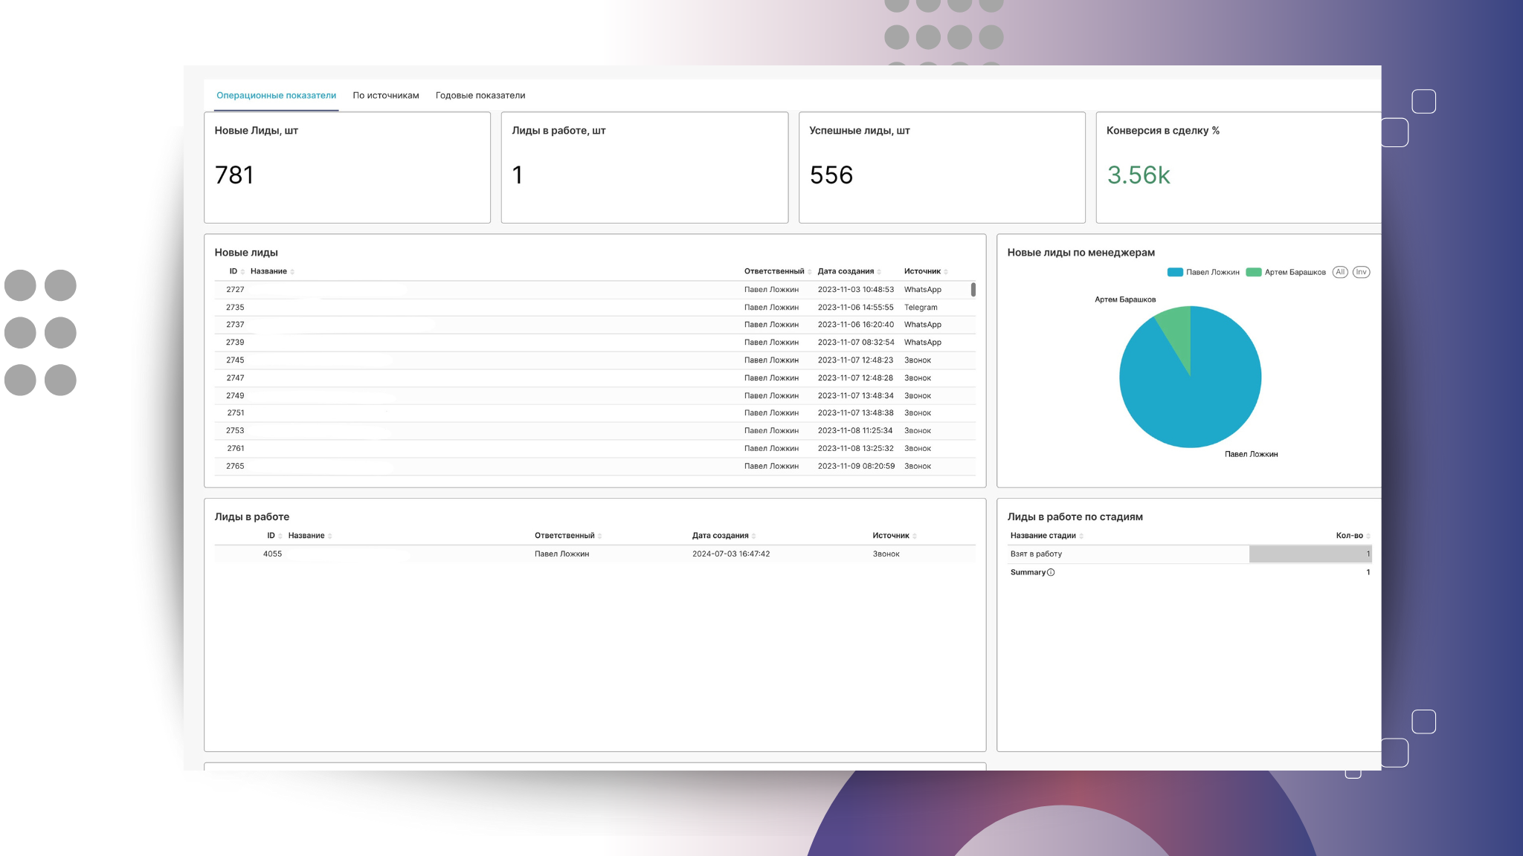This screenshot has height=856, width=1523.
Task: Sort Новые лиды table by ID column icon
Action: [x=242, y=272]
